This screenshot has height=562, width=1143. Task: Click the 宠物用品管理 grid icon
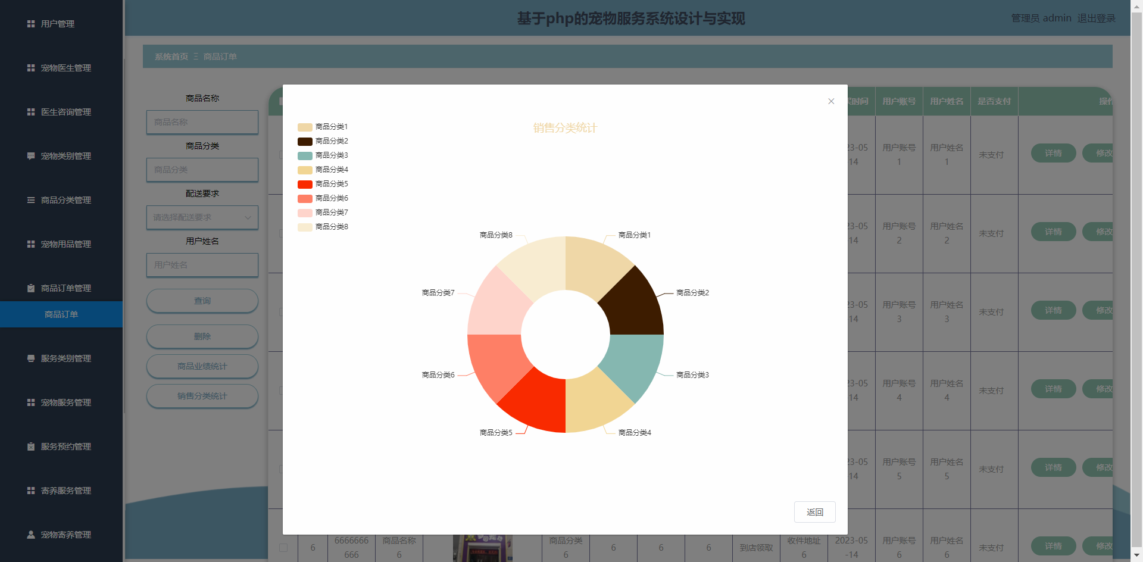tap(31, 244)
